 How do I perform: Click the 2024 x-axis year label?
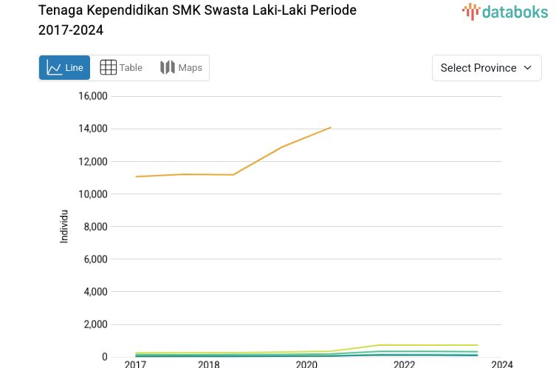click(502, 364)
